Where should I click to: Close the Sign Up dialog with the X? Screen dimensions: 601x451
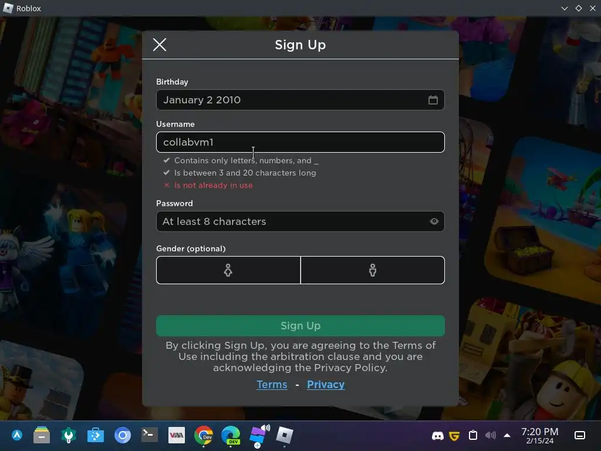pyautogui.click(x=160, y=45)
